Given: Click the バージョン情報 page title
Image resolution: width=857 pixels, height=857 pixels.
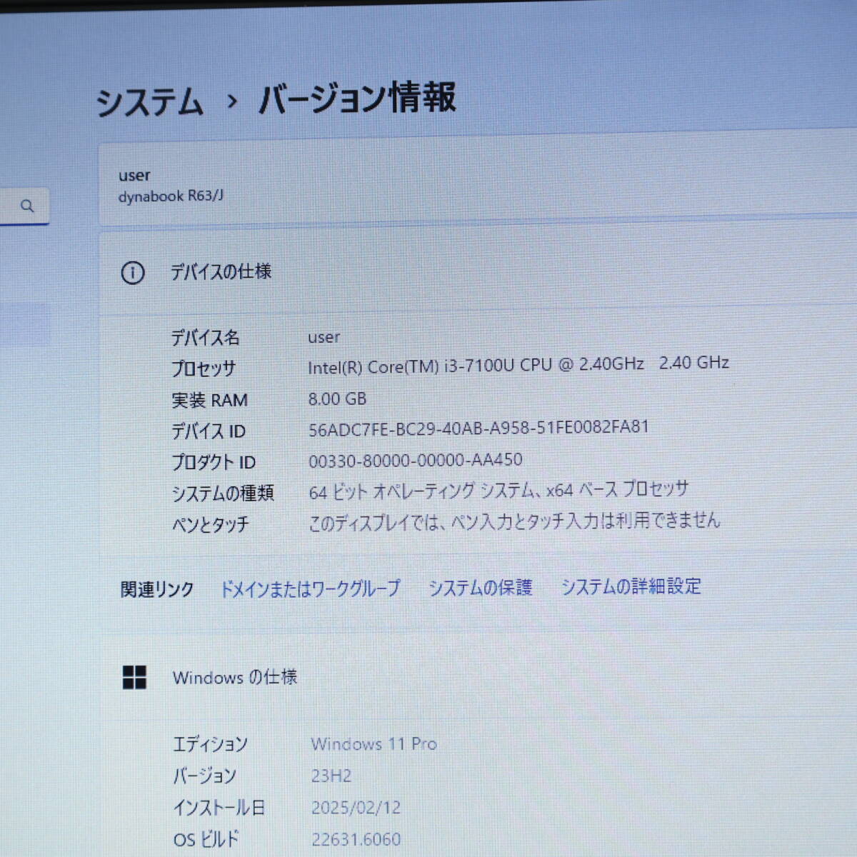Looking at the screenshot, I should [356, 98].
